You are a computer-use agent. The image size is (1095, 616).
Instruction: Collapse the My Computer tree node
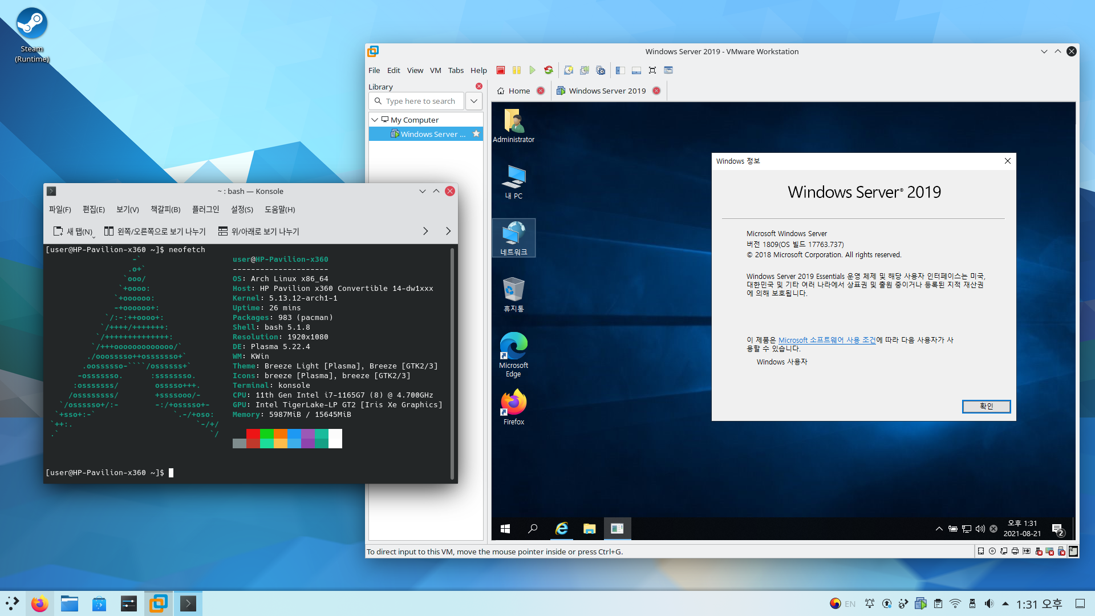coord(375,120)
